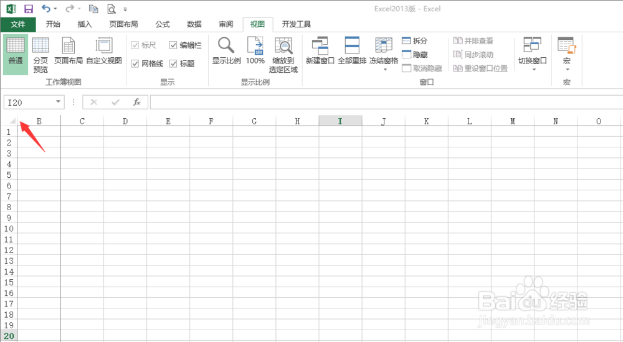This screenshot has width=623, height=342.
Task: Open the 显示比例 zoom dialog
Action: pyautogui.click(x=227, y=50)
